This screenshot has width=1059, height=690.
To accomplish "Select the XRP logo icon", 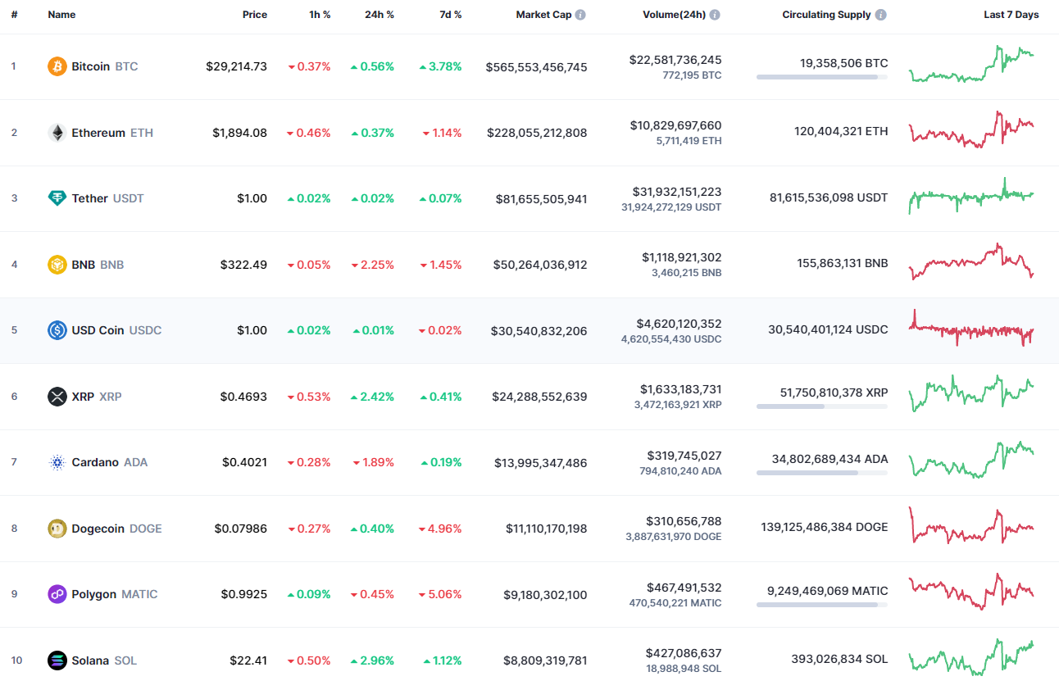I will [56, 396].
